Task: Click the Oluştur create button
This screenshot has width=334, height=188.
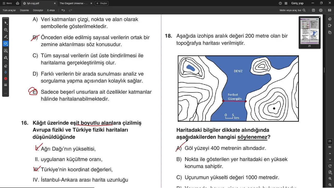Action: pyautogui.click(x=102, y=3)
